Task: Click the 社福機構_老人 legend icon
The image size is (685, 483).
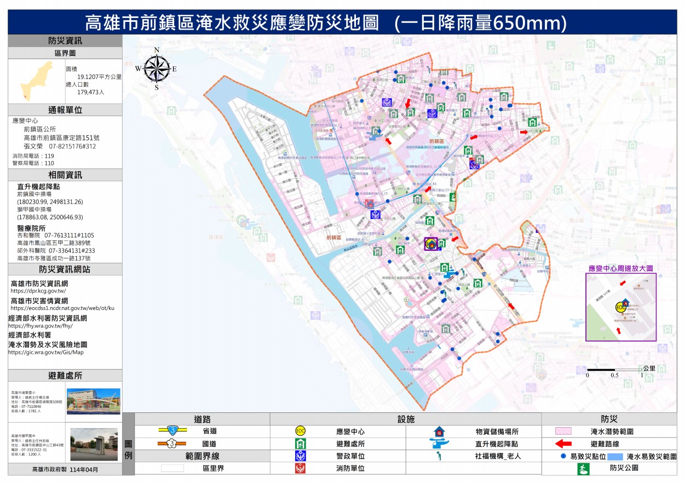Action: [439, 456]
